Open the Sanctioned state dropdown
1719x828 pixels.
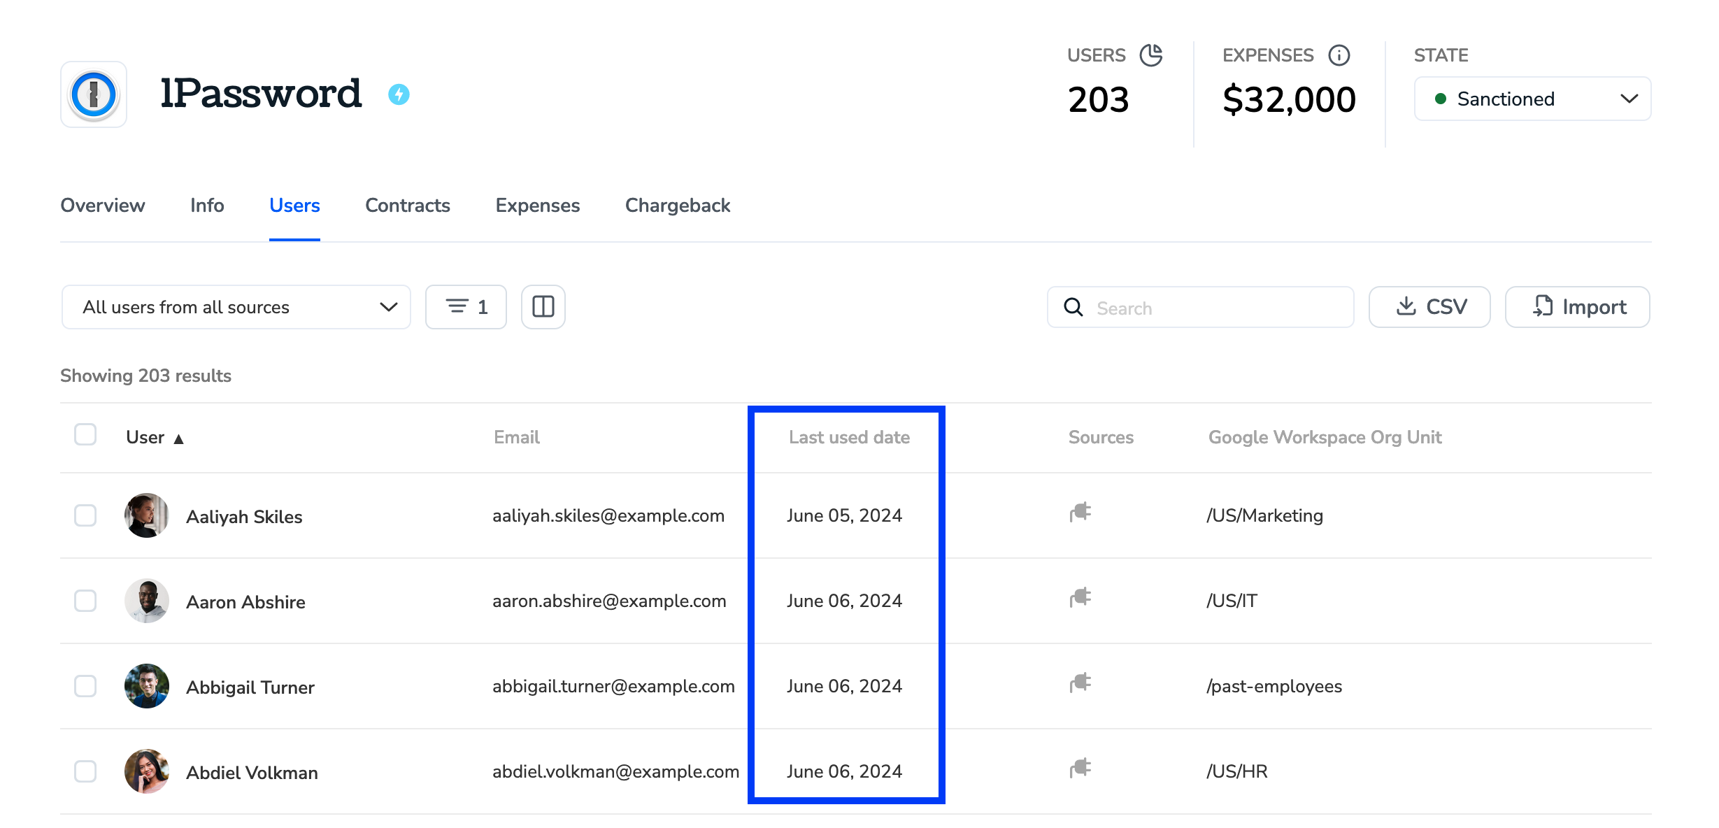point(1532,99)
